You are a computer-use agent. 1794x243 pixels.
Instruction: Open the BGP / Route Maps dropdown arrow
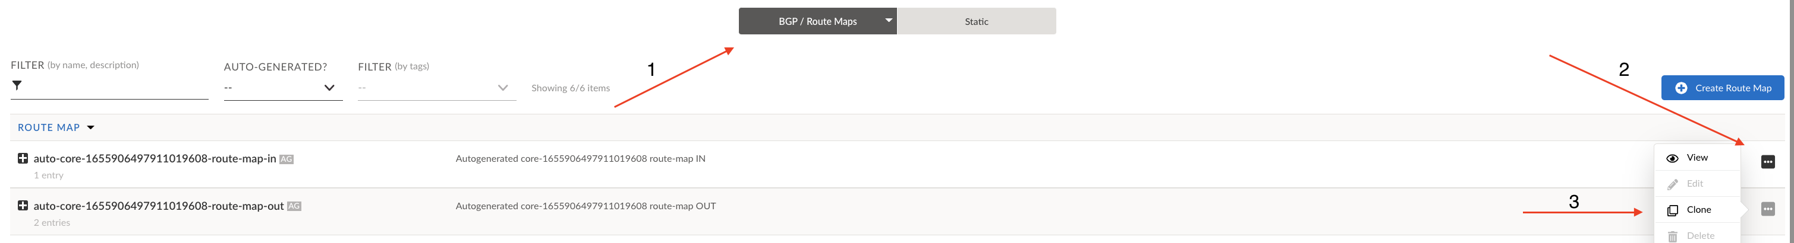(x=889, y=21)
